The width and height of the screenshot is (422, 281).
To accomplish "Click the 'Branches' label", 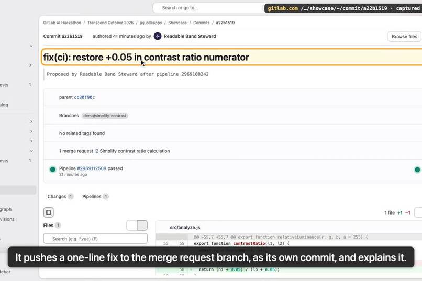I will click(69, 116).
